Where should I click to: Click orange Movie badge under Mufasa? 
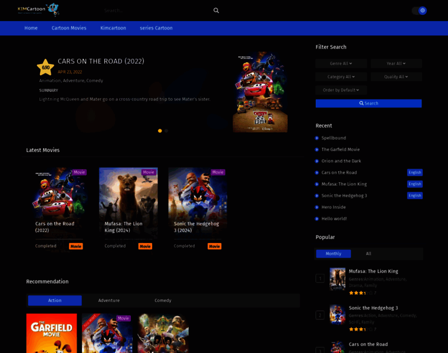coord(145,247)
